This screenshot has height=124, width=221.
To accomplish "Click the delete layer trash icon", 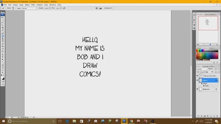I will click(x=217, y=116).
